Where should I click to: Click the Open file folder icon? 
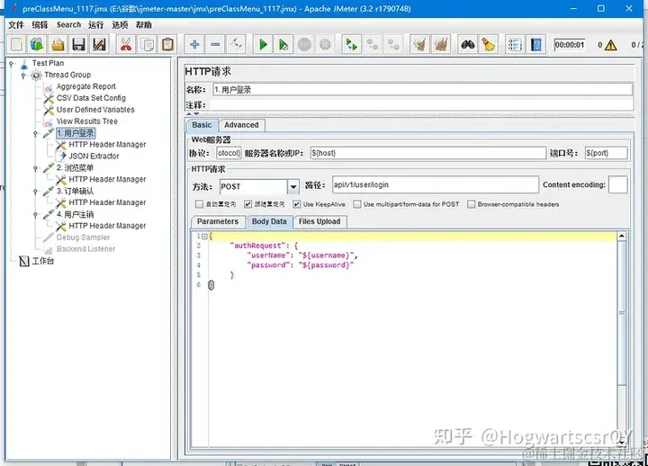[x=58, y=44]
